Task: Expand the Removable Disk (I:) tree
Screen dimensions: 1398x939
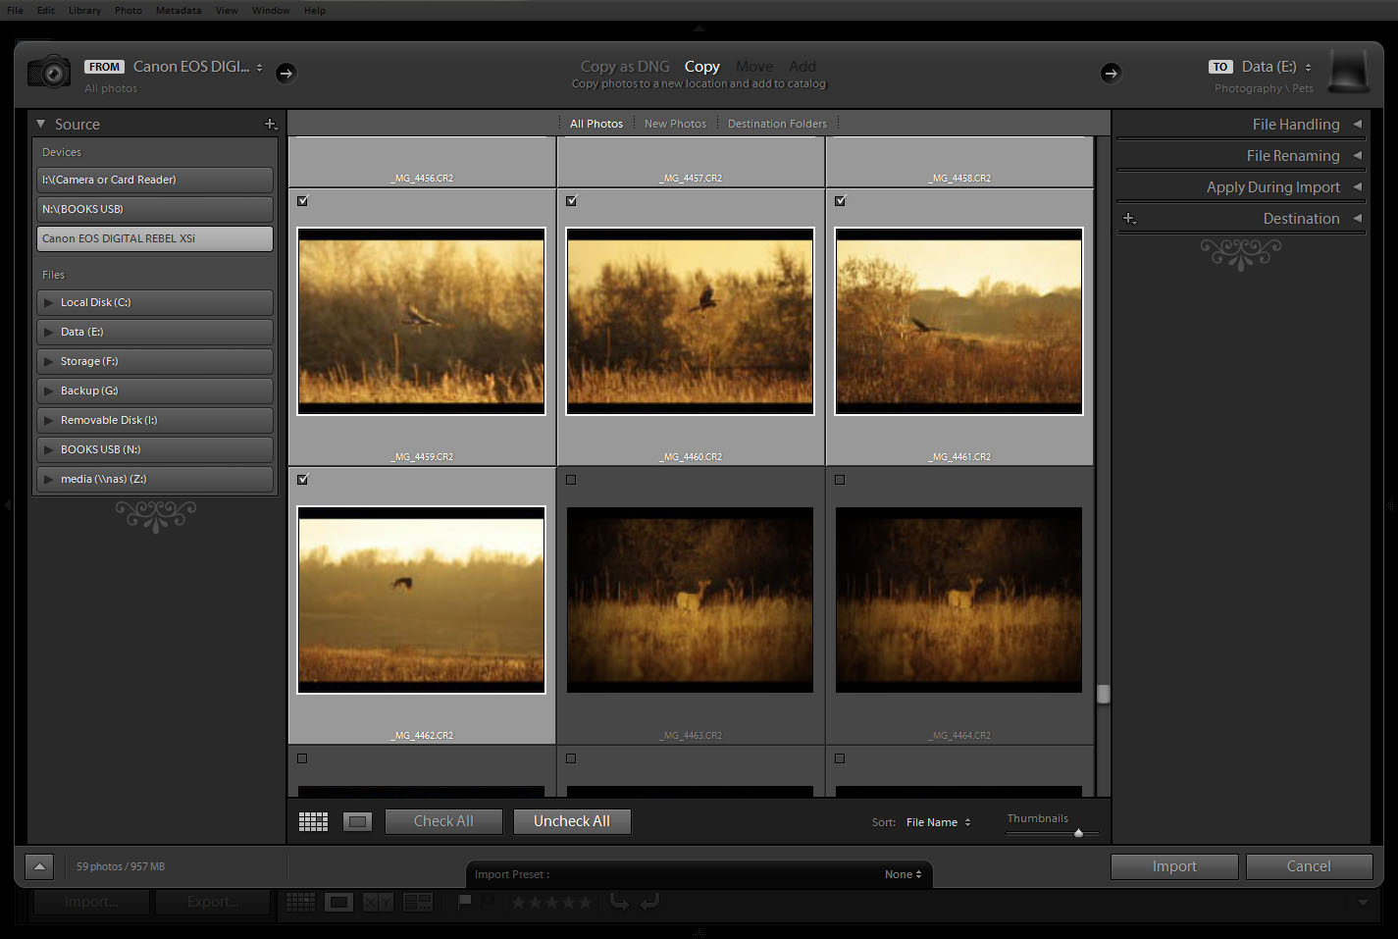Action: tap(49, 420)
